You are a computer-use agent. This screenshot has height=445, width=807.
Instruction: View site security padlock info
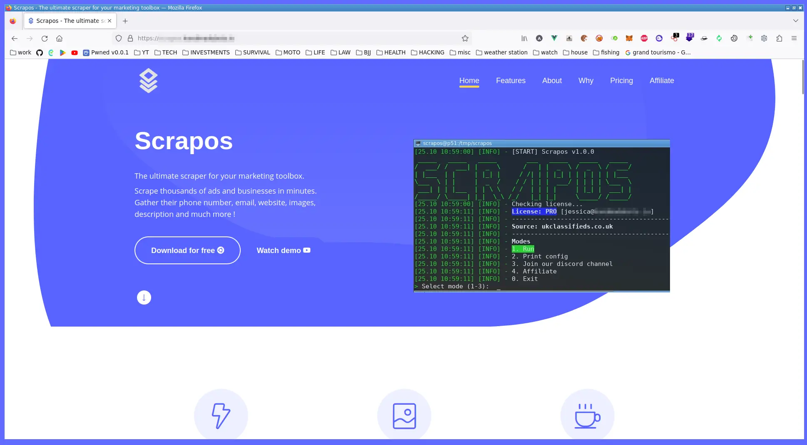click(130, 38)
